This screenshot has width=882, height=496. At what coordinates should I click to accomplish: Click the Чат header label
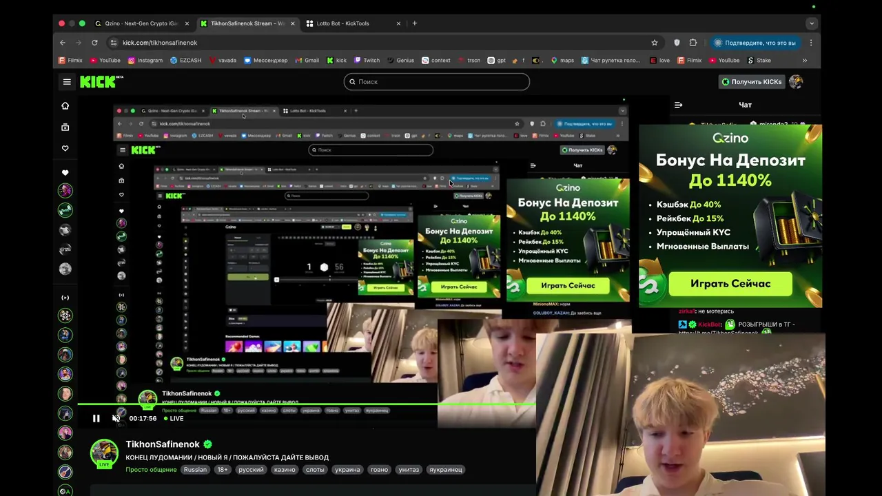[x=745, y=105]
